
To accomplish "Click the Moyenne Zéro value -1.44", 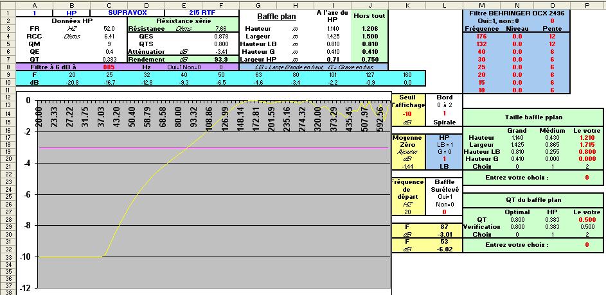I will click(408, 166).
